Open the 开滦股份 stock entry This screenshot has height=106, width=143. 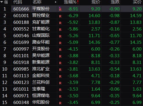click(41, 49)
